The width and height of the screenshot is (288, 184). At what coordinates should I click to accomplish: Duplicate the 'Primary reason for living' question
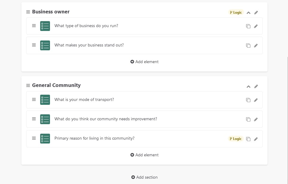pyautogui.click(x=248, y=139)
